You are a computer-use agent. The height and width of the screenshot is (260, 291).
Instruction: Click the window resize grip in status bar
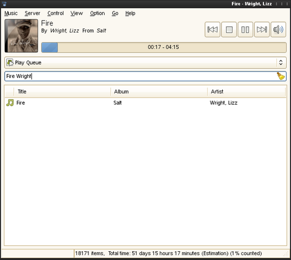[x=286, y=254]
